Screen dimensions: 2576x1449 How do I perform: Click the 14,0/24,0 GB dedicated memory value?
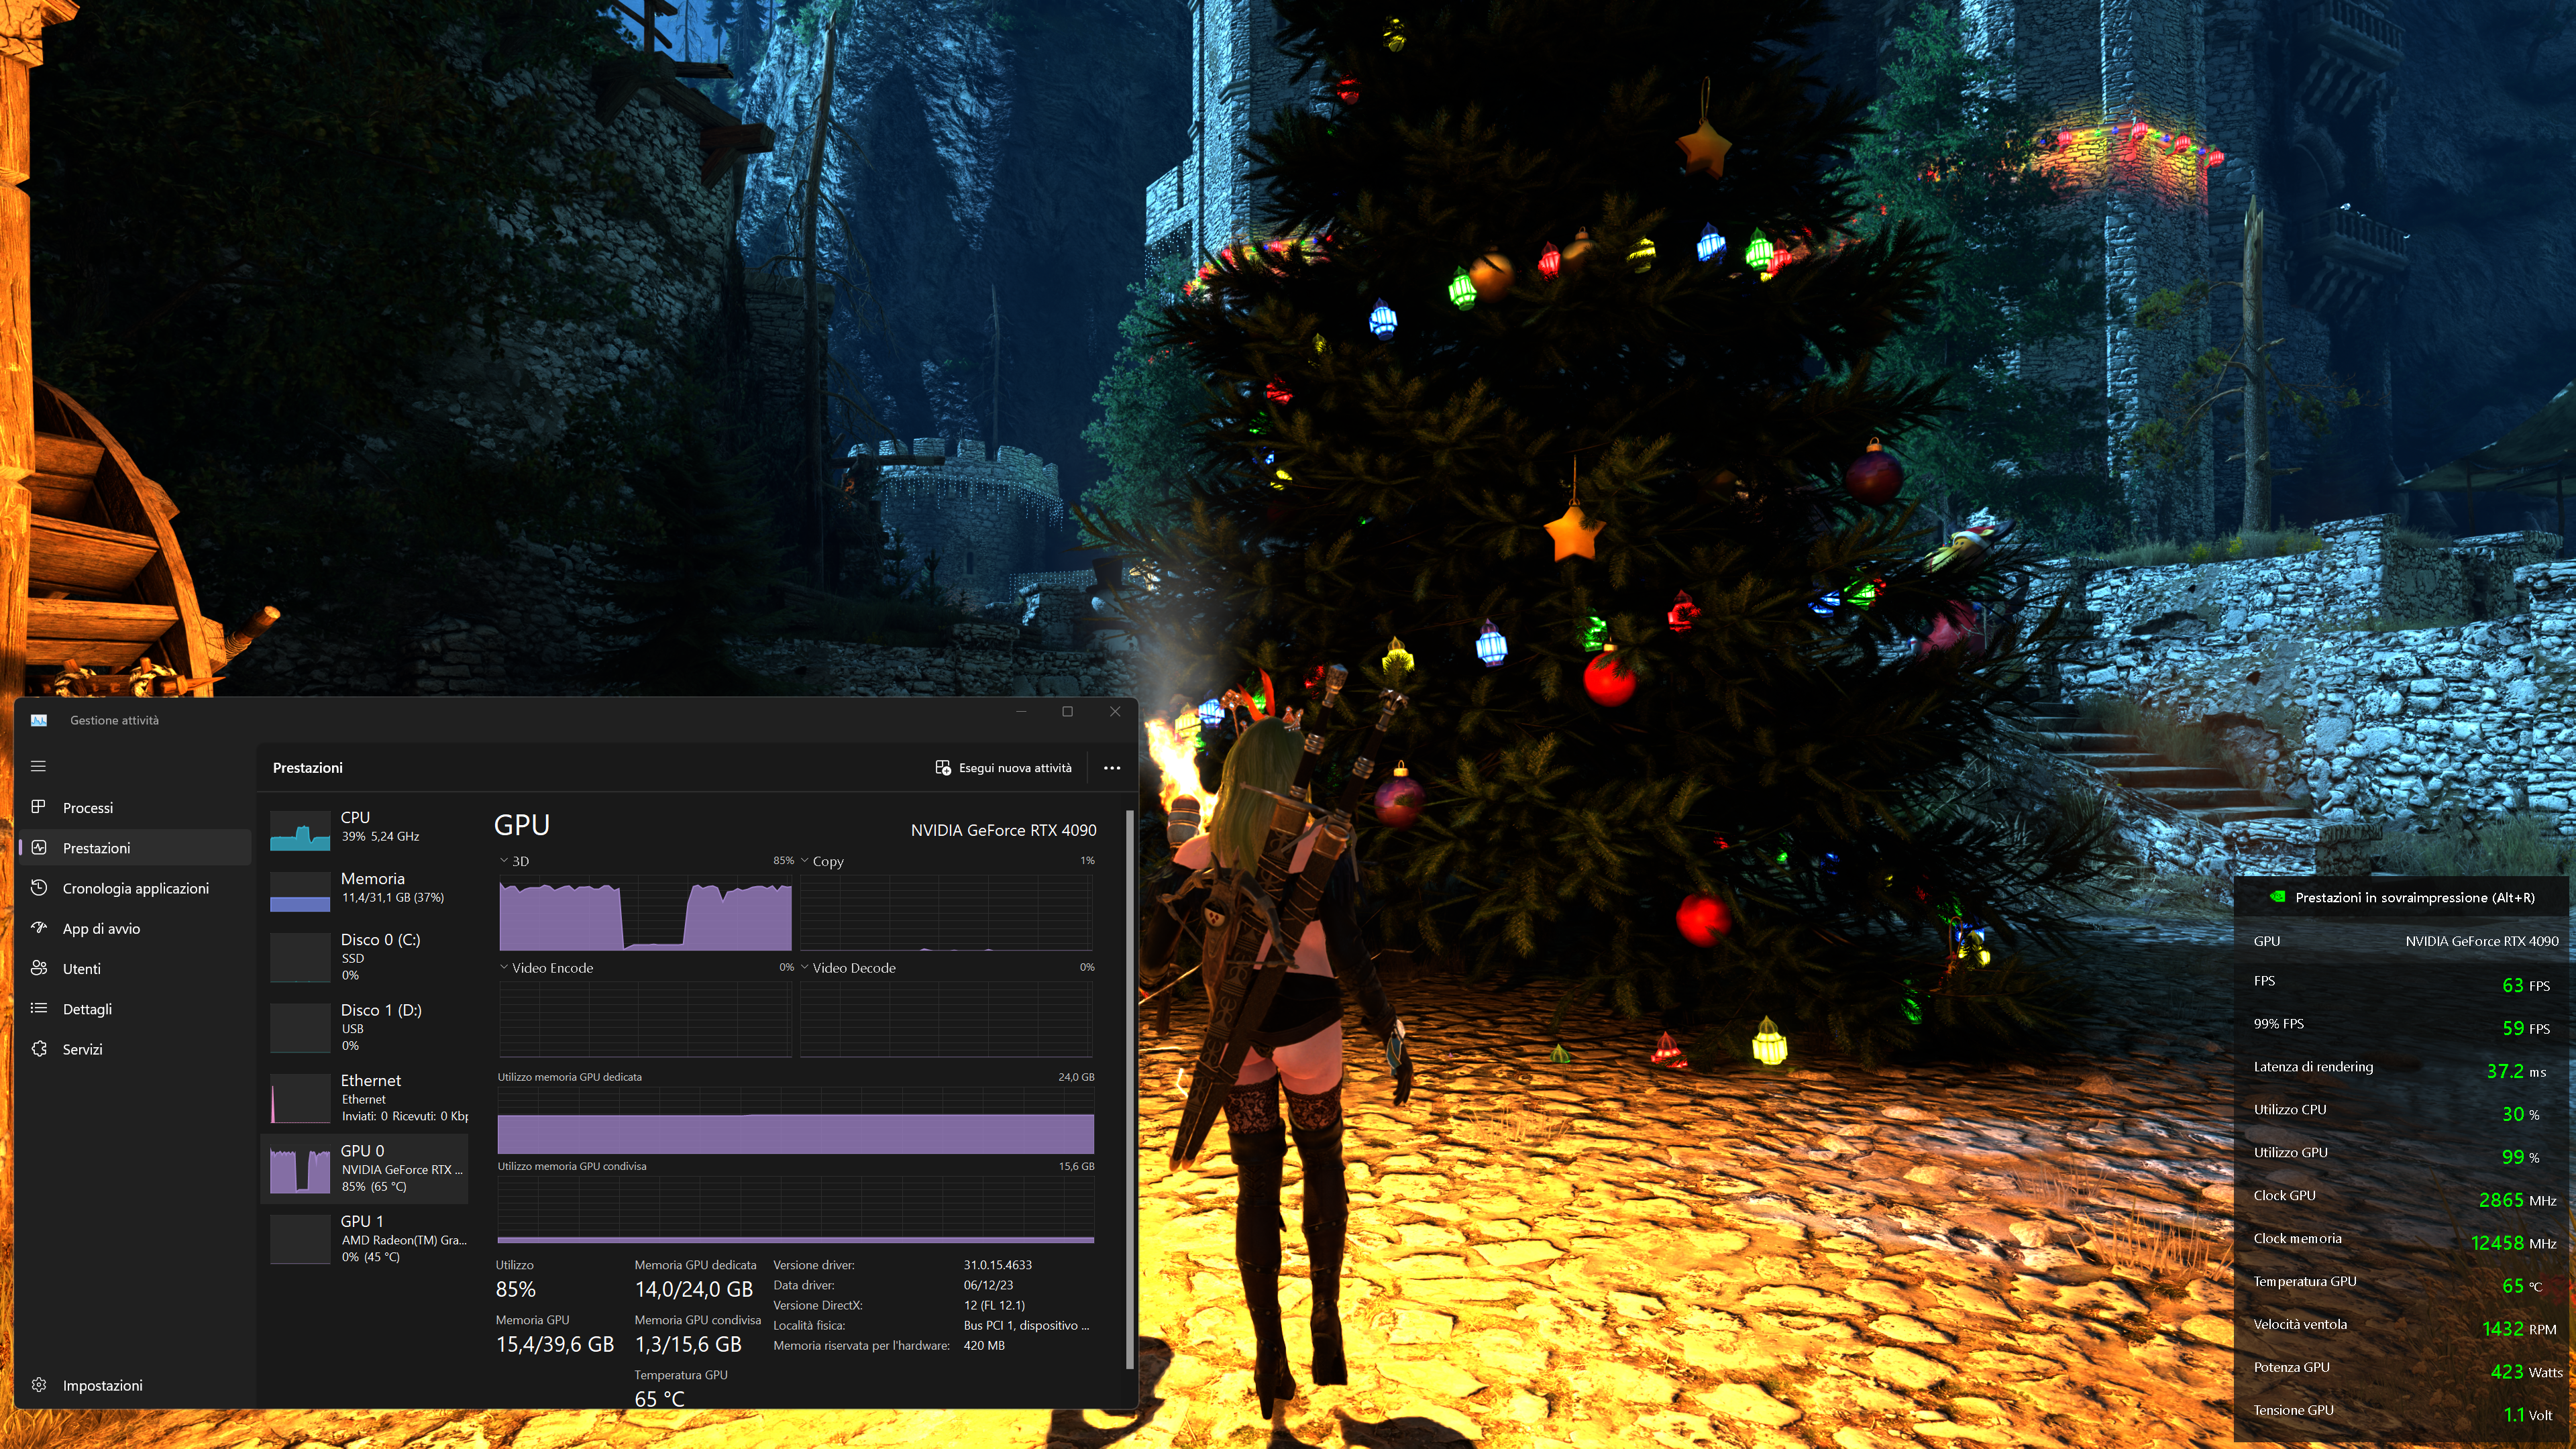694,1289
